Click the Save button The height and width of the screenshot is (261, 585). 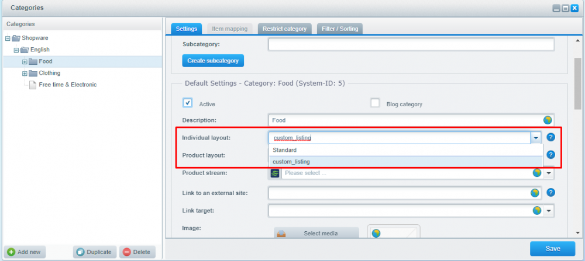tap(553, 249)
